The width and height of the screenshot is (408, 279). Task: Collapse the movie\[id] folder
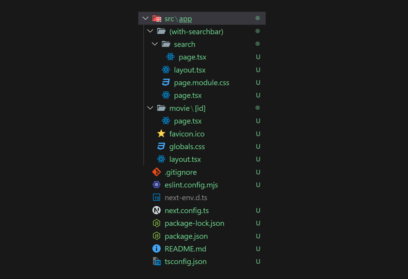(x=150, y=108)
